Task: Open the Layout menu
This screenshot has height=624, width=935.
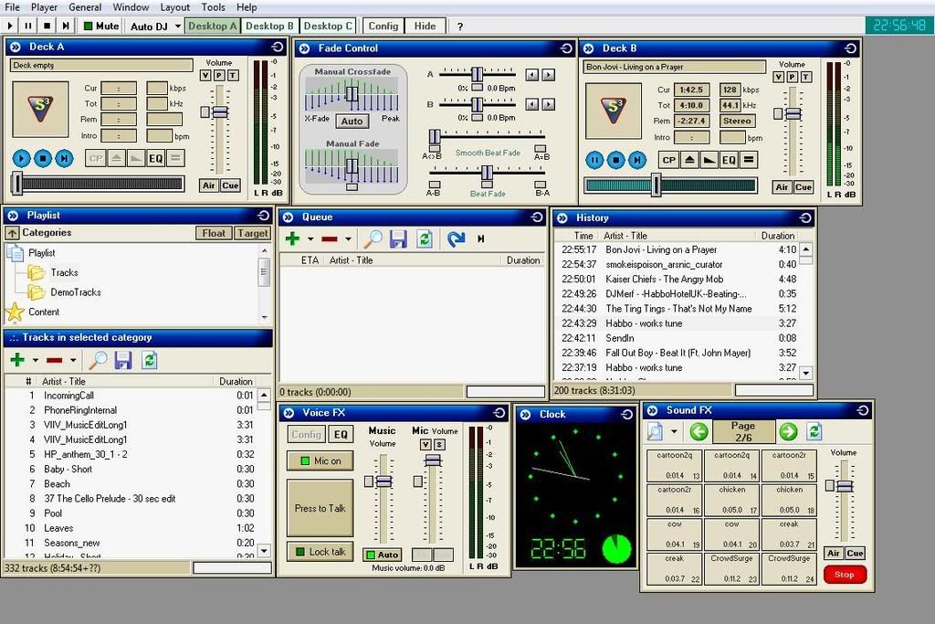Action: click(x=175, y=7)
